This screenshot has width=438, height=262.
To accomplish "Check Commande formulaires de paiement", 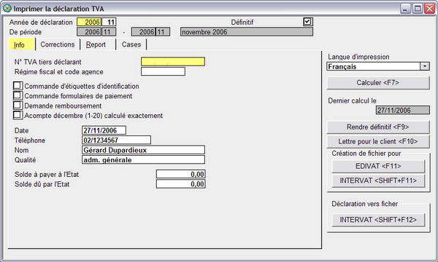I will [x=18, y=95].
